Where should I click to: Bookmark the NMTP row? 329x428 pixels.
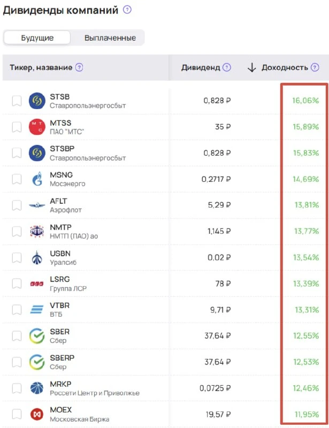tap(17, 232)
